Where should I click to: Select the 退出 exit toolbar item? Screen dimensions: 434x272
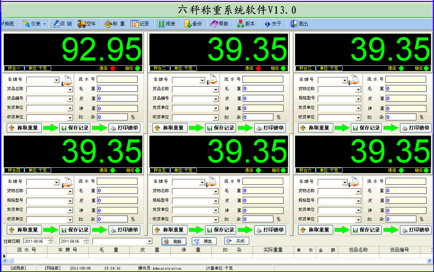(299, 24)
